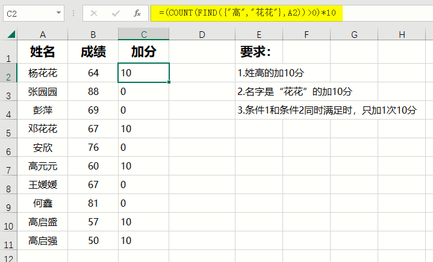Click score cell 50 for 高启强
The image size is (433, 262).
[x=93, y=240]
